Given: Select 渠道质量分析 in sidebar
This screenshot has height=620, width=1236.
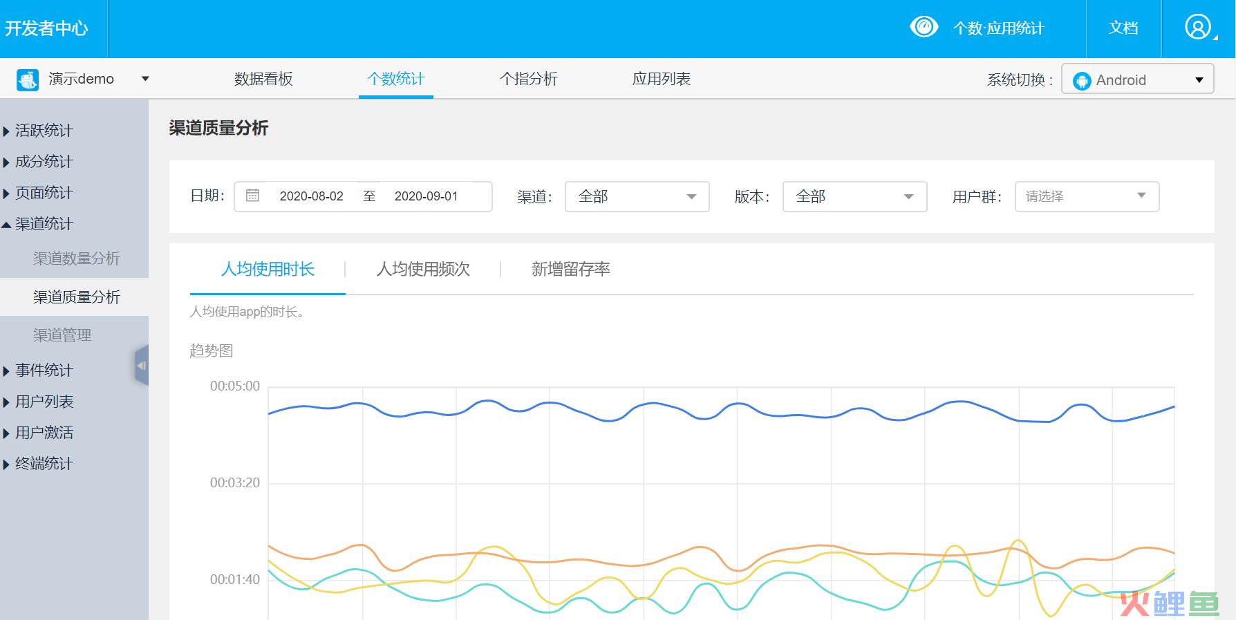Looking at the screenshot, I should 76,297.
